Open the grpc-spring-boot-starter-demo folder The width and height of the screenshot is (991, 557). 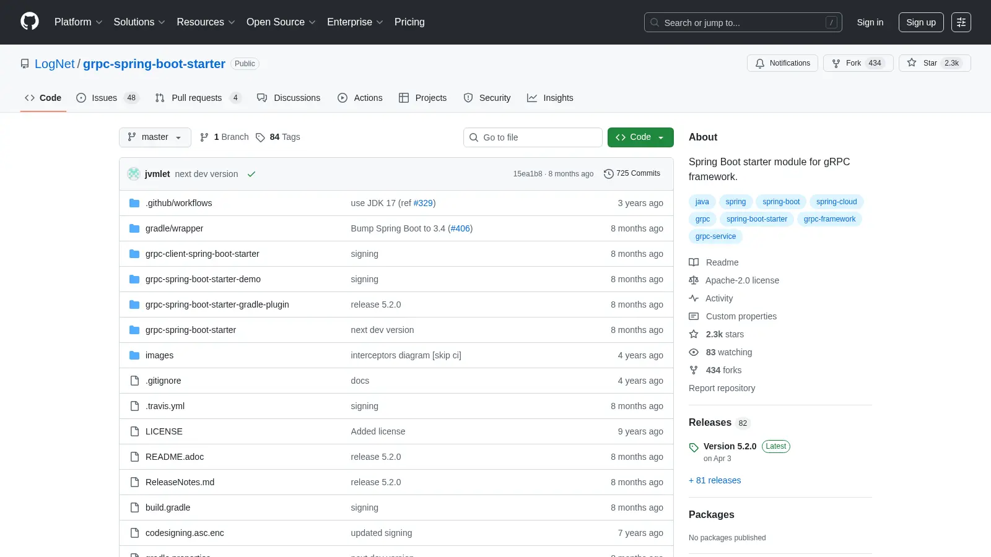point(203,279)
